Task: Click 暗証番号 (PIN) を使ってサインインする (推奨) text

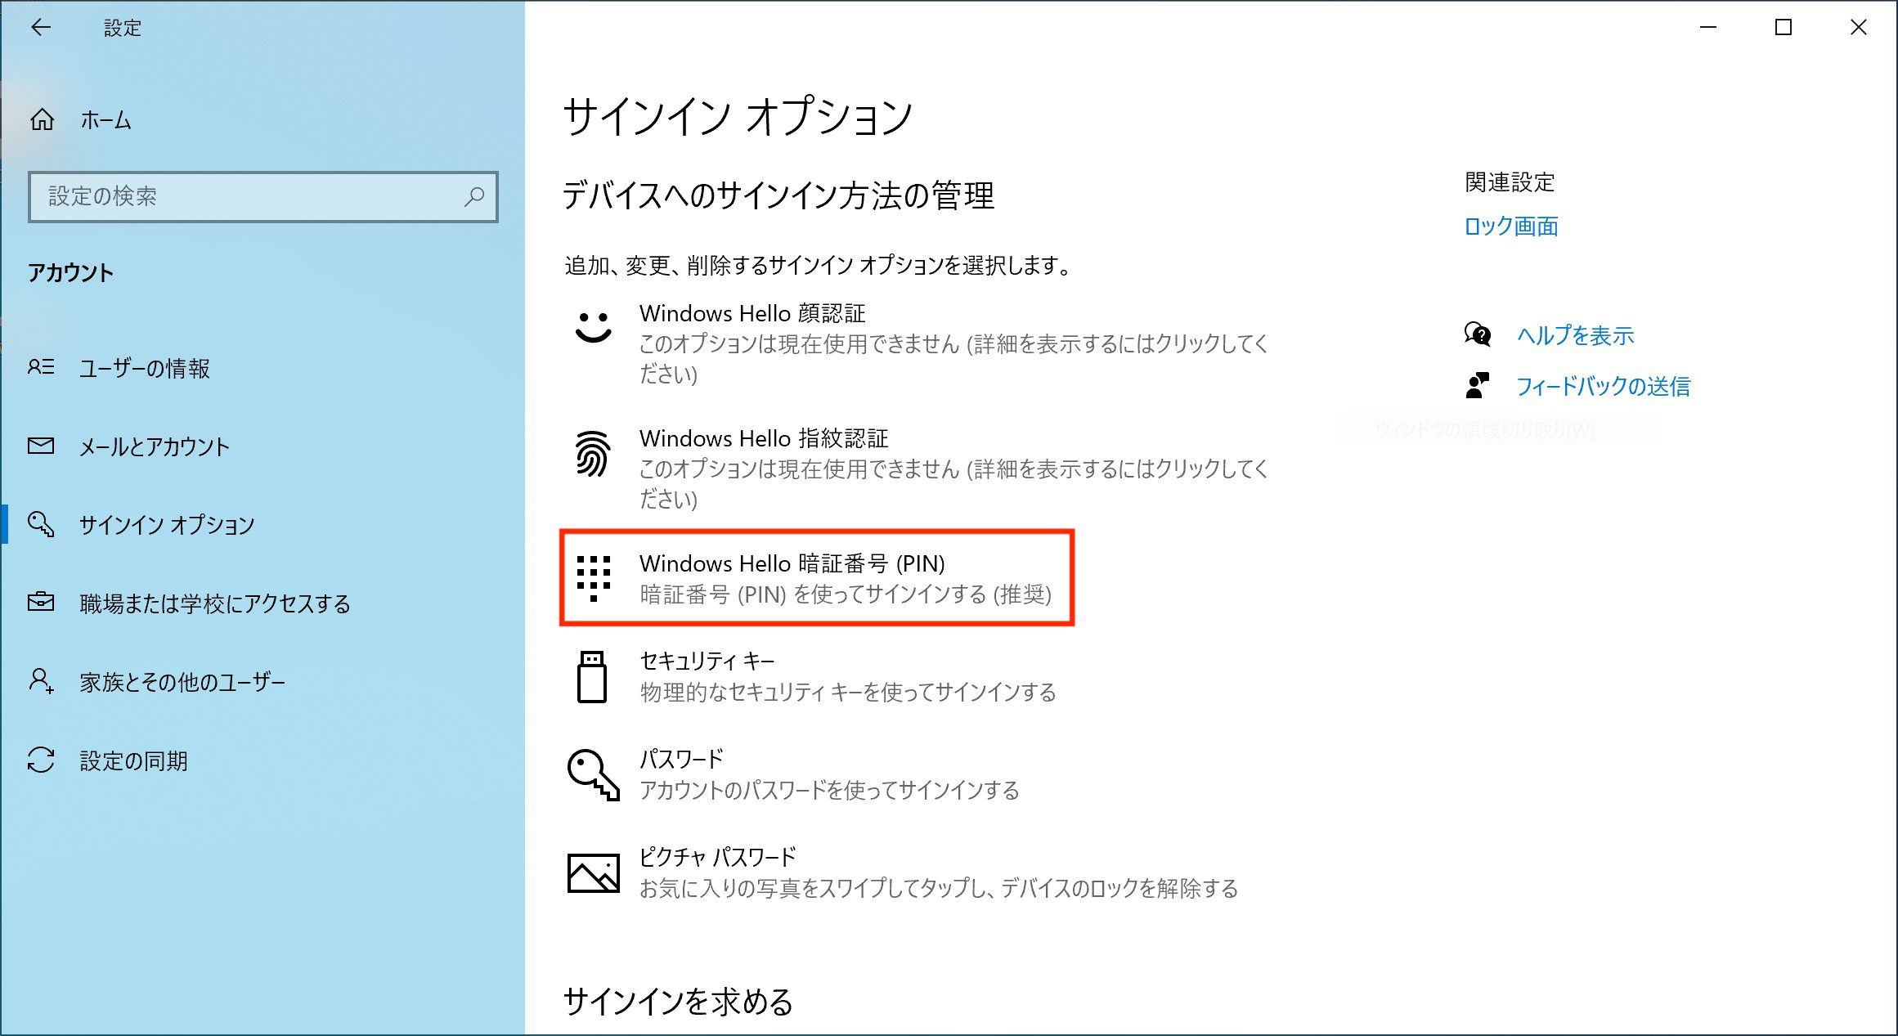Action: 846,594
